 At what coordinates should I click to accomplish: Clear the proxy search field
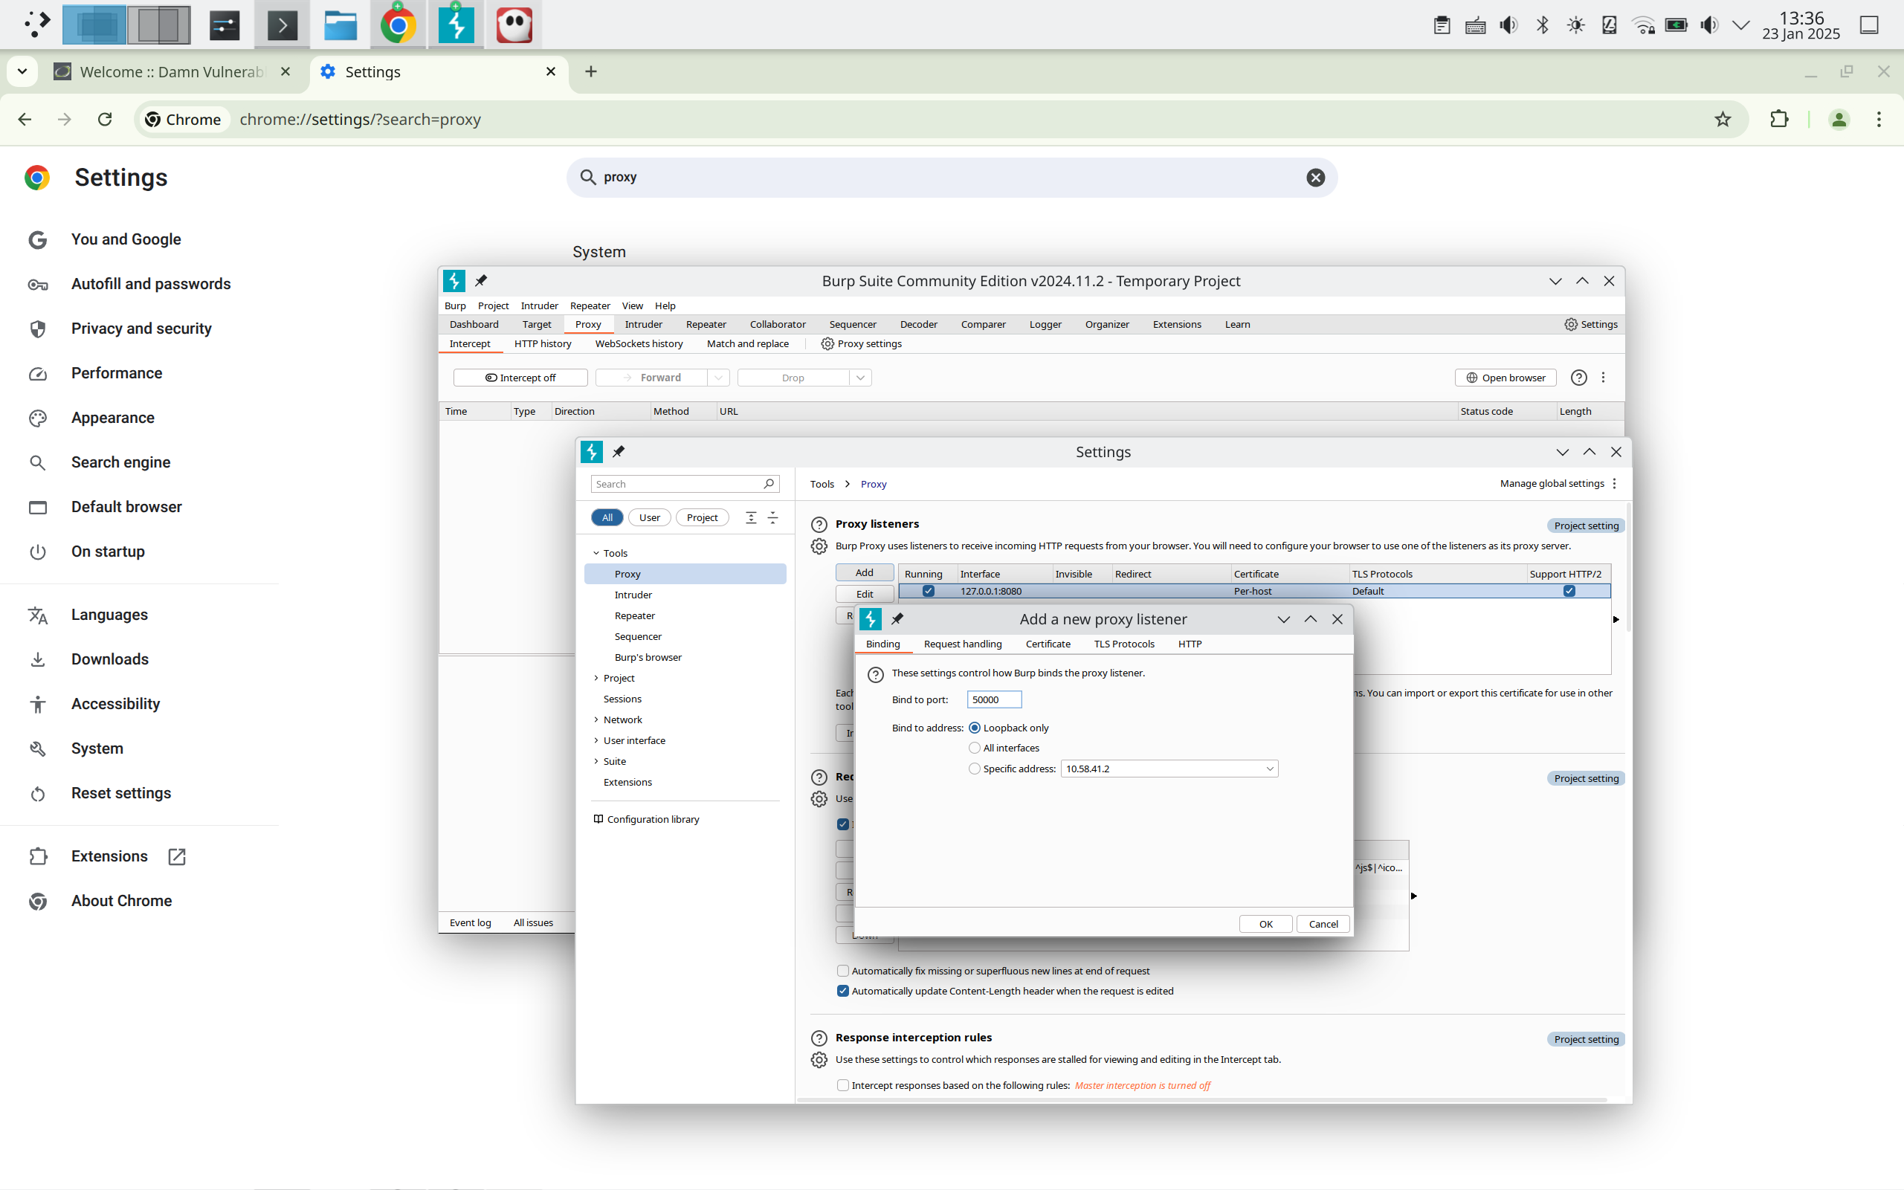pos(1315,178)
